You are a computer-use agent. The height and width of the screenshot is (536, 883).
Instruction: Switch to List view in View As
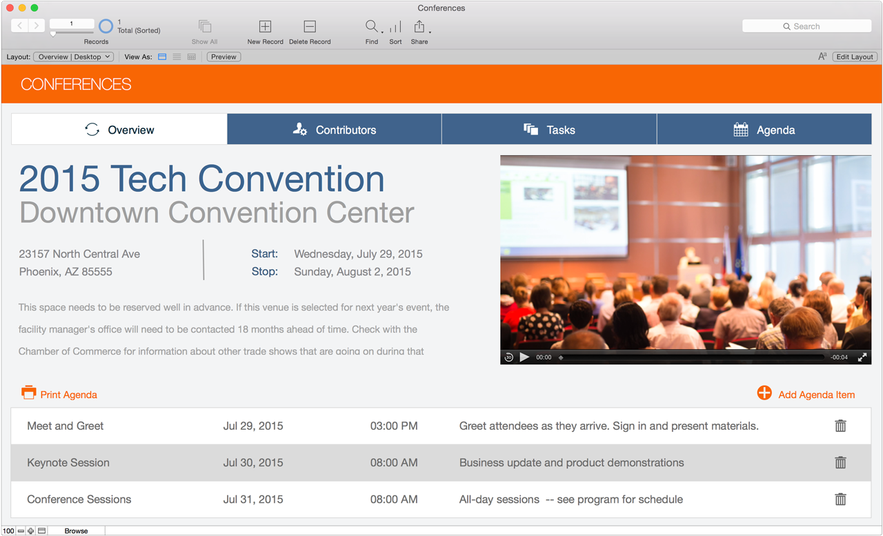point(177,57)
